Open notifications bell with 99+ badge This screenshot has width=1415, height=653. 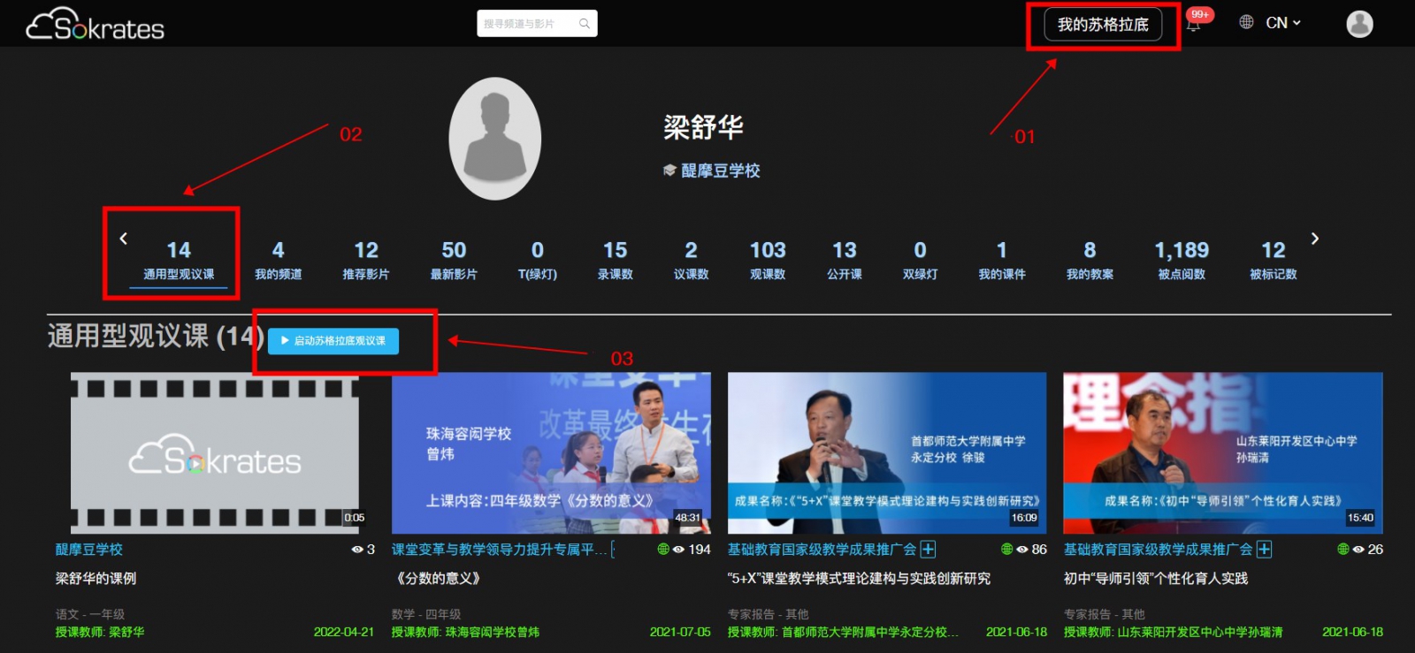(x=1193, y=25)
